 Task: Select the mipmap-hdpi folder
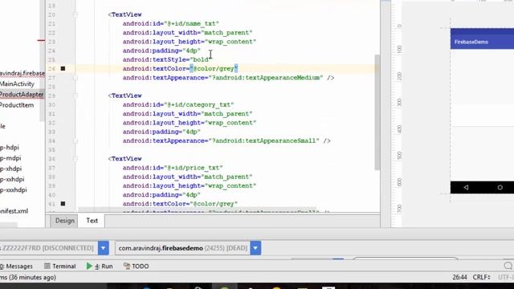(10, 148)
